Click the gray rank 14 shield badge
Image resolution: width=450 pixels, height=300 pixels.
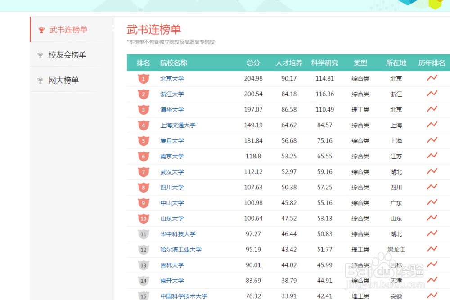[x=144, y=281]
